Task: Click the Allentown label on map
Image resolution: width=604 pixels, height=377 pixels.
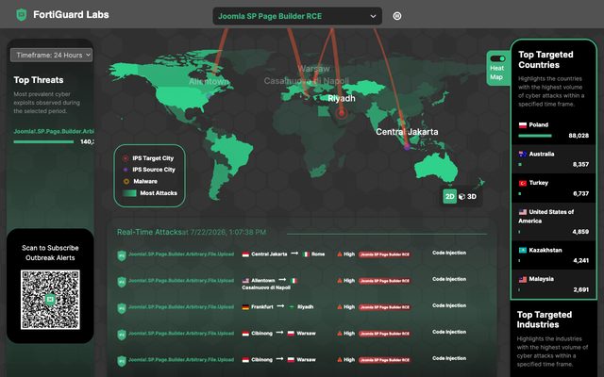Action: click(x=209, y=82)
